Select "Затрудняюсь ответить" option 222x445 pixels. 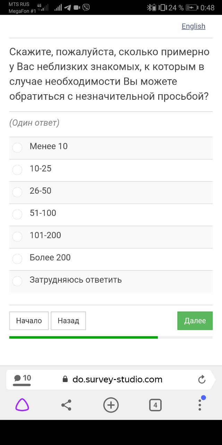point(17,281)
